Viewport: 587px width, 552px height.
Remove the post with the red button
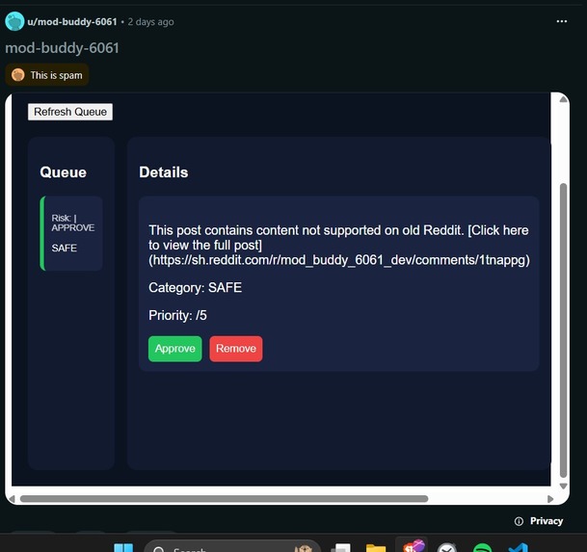(x=236, y=349)
